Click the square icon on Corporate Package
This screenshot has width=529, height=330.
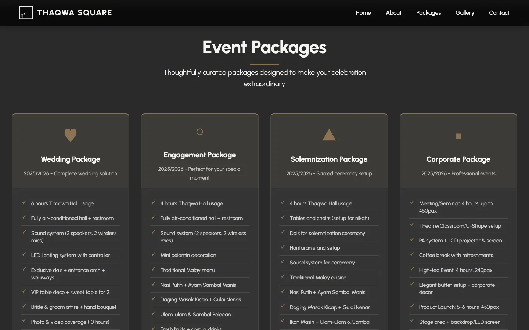tap(458, 136)
